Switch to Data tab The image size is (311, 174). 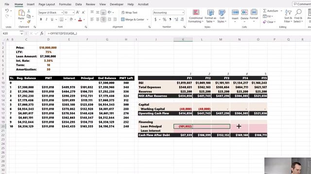click(x=78, y=4)
